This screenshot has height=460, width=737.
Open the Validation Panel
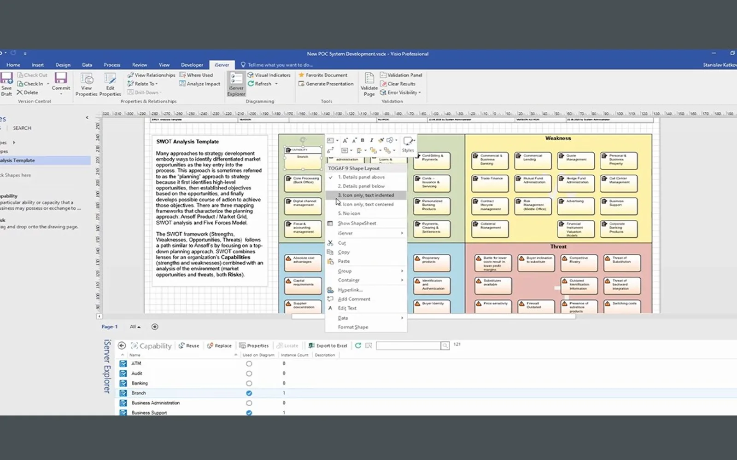coord(401,75)
